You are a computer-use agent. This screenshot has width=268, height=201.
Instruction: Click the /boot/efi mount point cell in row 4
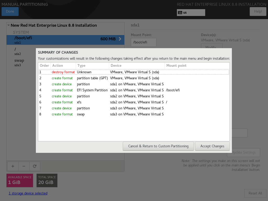173,90
